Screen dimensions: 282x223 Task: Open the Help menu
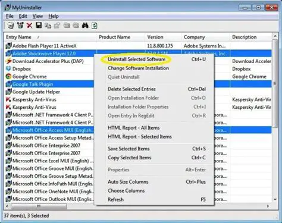(x=54, y=16)
